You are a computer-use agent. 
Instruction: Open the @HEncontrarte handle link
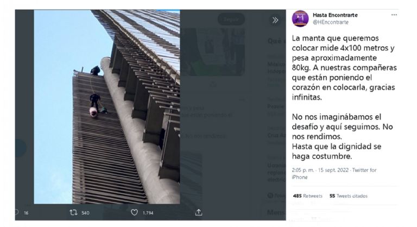(331, 22)
